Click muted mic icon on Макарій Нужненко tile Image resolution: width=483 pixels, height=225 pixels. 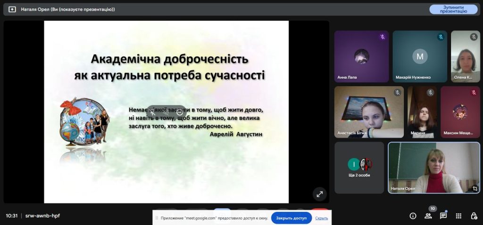click(x=441, y=37)
